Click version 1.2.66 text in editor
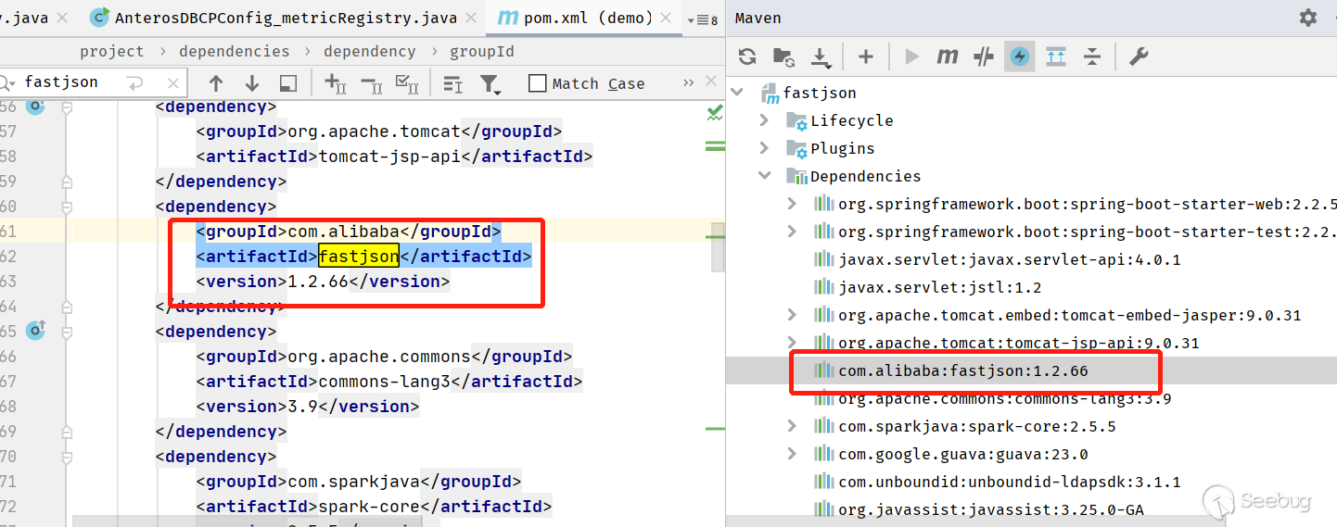This screenshot has width=1337, height=527. click(x=317, y=281)
